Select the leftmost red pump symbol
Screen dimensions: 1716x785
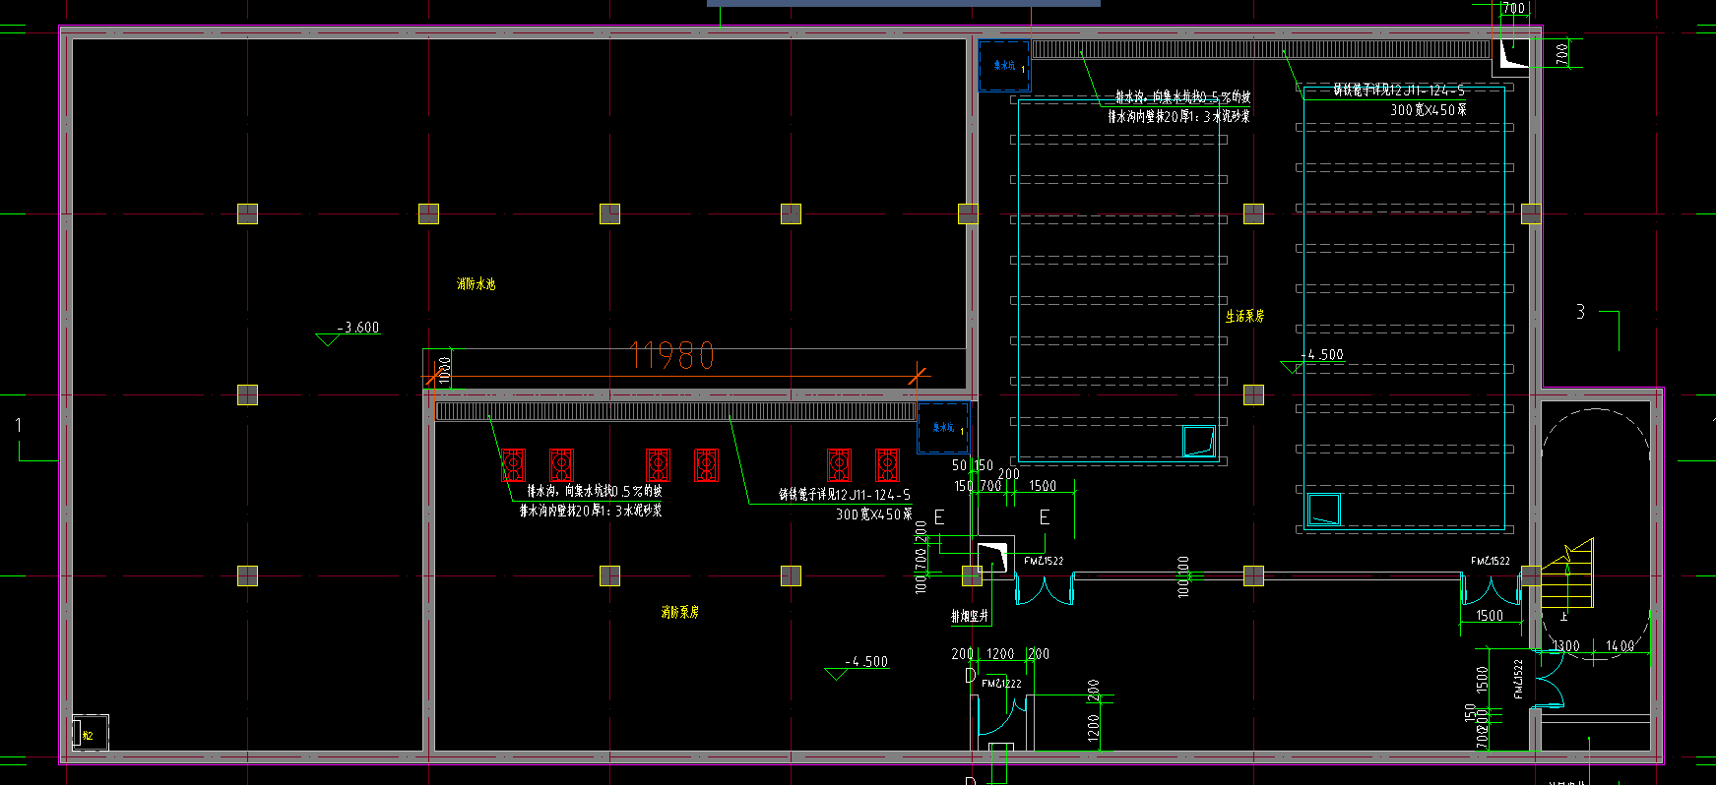point(513,464)
